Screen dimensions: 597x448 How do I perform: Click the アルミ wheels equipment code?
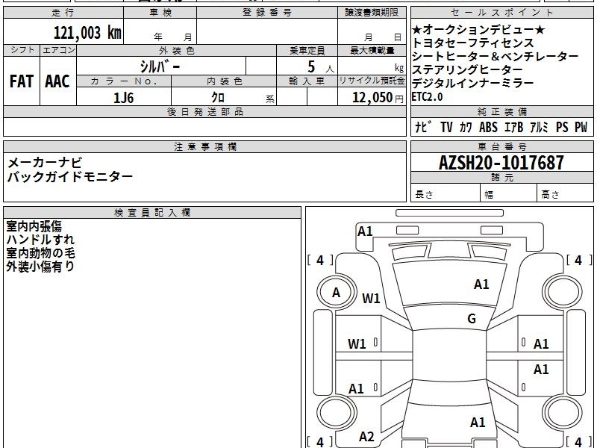(x=539, y=127)
